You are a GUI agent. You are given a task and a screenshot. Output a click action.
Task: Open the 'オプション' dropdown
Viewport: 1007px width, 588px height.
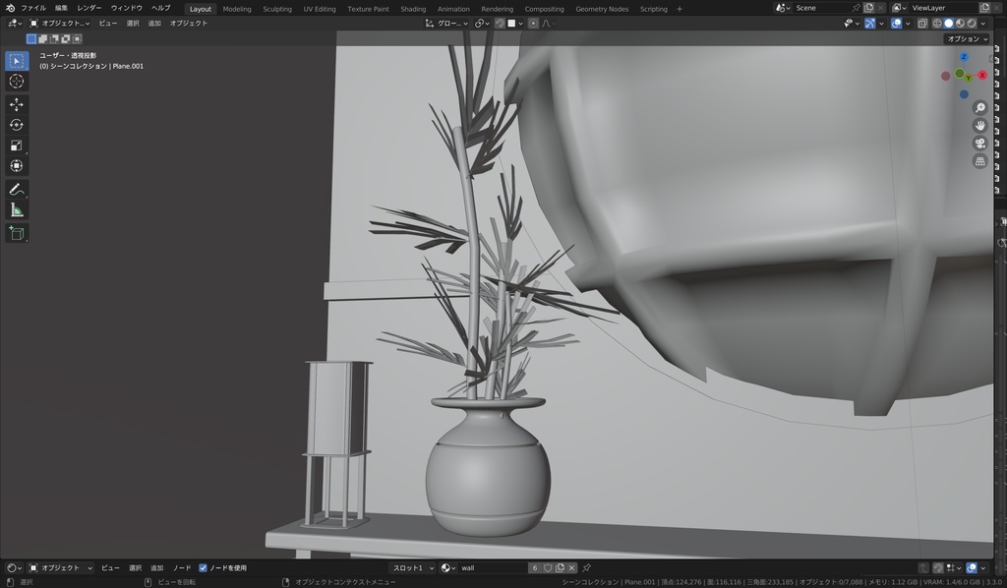click(967, 39)
